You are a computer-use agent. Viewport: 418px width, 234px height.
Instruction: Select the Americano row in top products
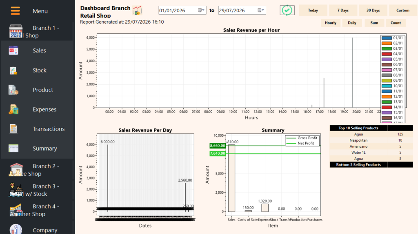pos(371,147)
